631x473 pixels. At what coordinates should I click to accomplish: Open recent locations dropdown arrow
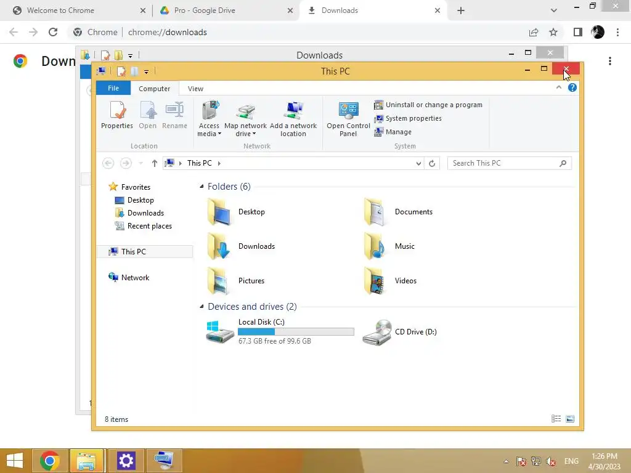click(141, 163)
